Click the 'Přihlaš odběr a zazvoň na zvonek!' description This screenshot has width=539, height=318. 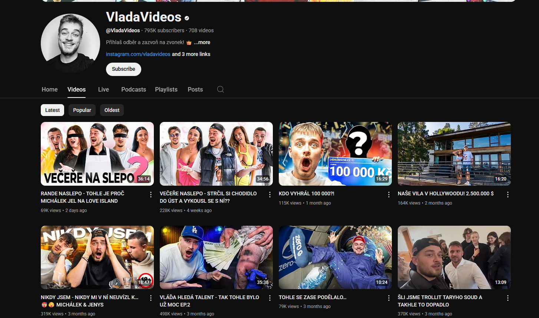(x=145, y=42)
